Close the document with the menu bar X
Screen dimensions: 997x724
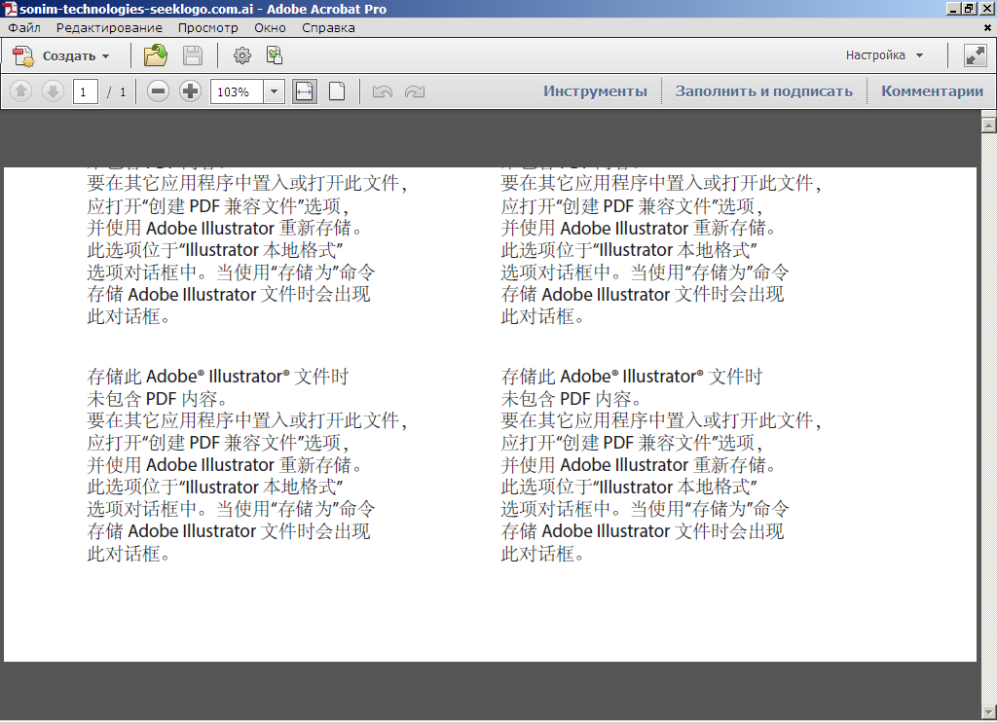tap(987, 28)
